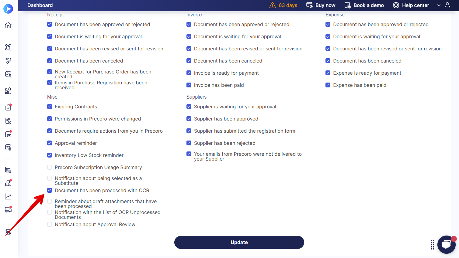Click the delivery truck sidebar icon
This screenshot has width=459, height=258.
point(8,209)
